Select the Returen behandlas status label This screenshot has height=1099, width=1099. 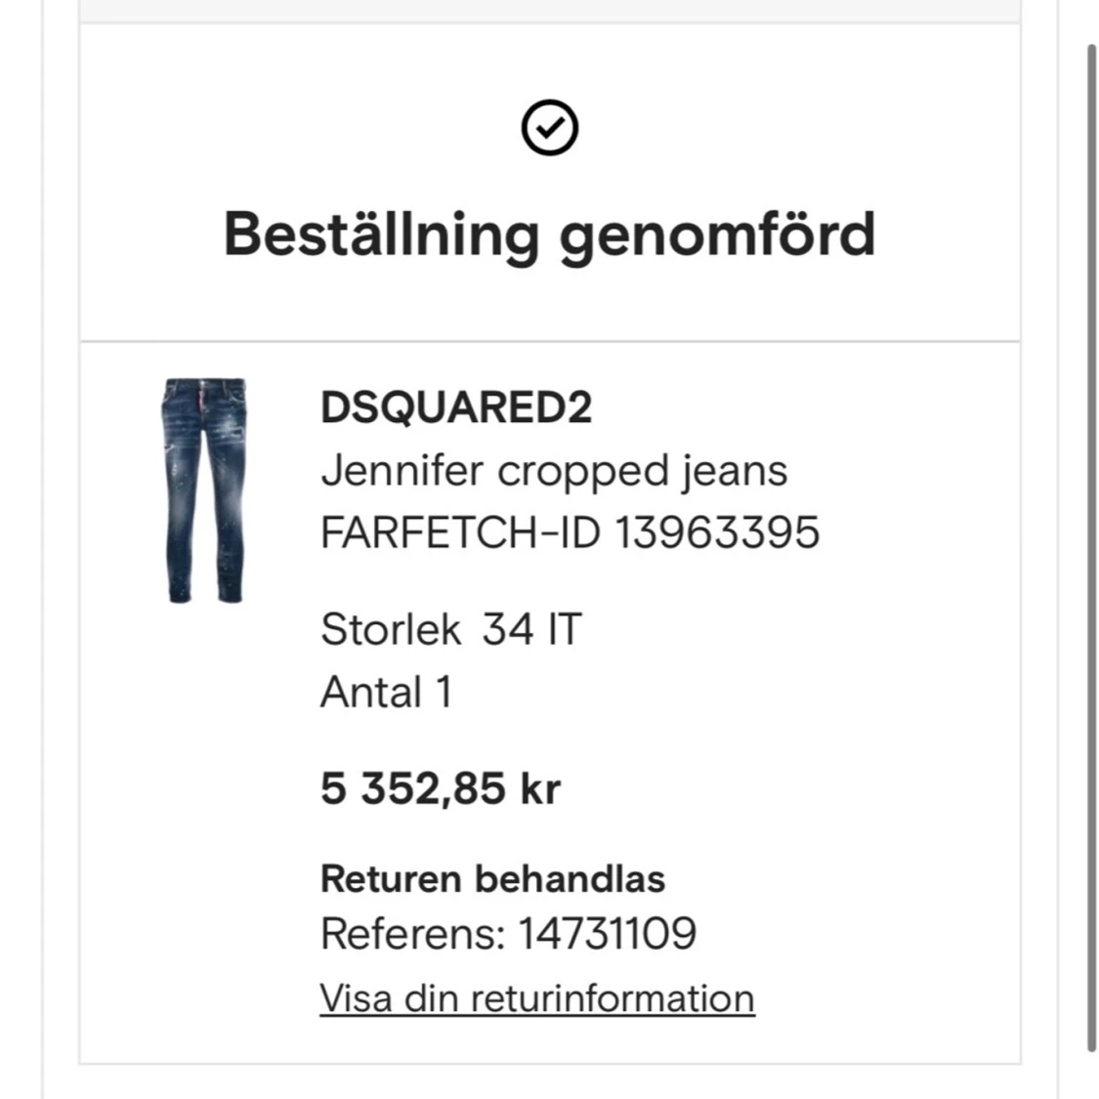(492, 877)
